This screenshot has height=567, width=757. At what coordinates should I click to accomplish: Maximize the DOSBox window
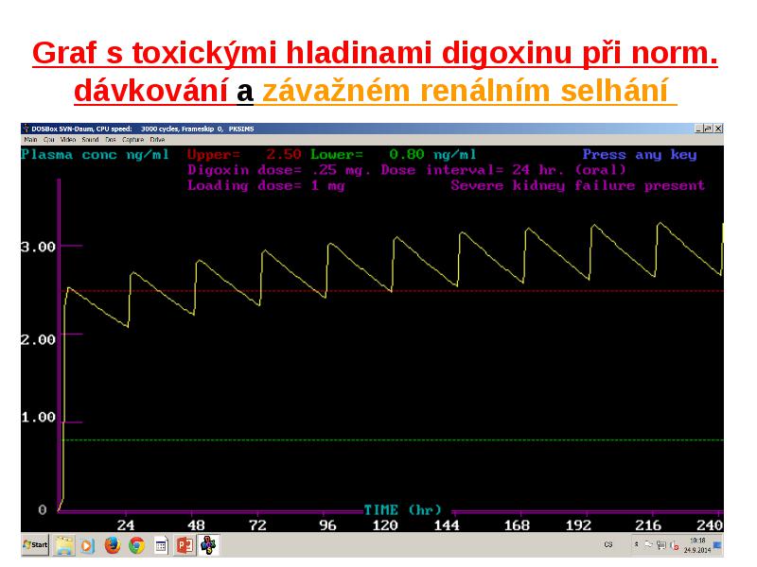[x=708, y=129]
